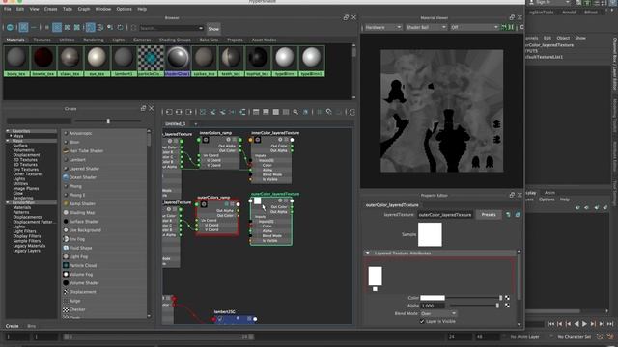Collapse the RenderMan tree category
Image resolution: width=618 pixels, height=347 pixels.
pyautogui.click(x=8, y=202)
